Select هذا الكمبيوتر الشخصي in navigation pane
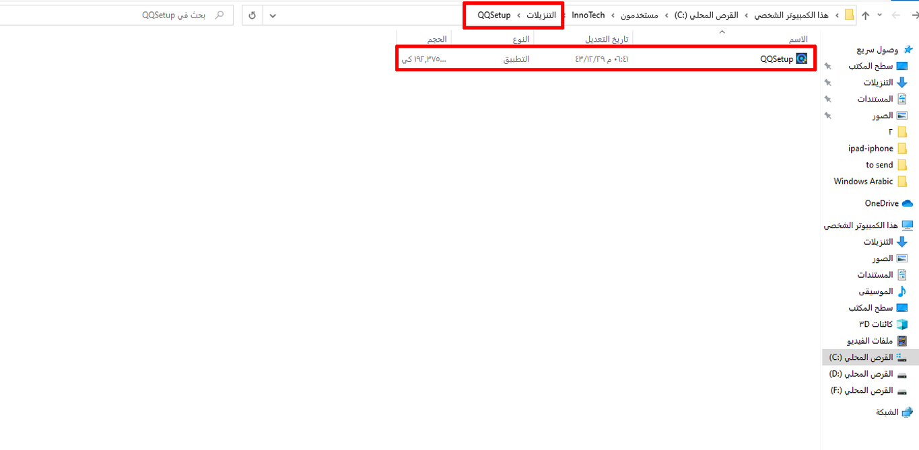919x450 pixels. 869,225
